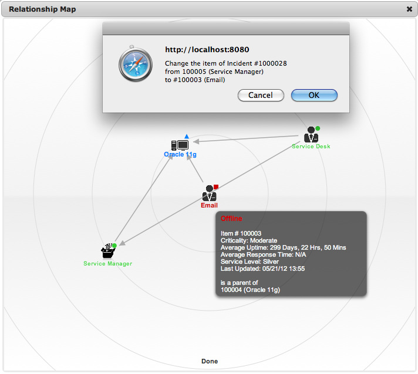The height and width of the screenshot is (374, 418).
Task: Click the Service Manager label
Action: coord(107,264)
